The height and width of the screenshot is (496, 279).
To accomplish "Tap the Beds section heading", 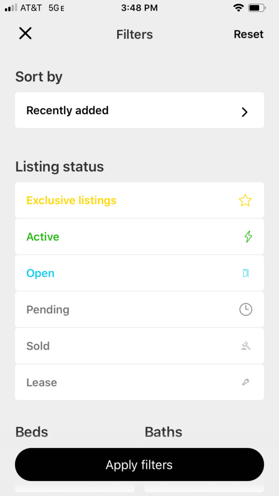I will tap(31, 432).
